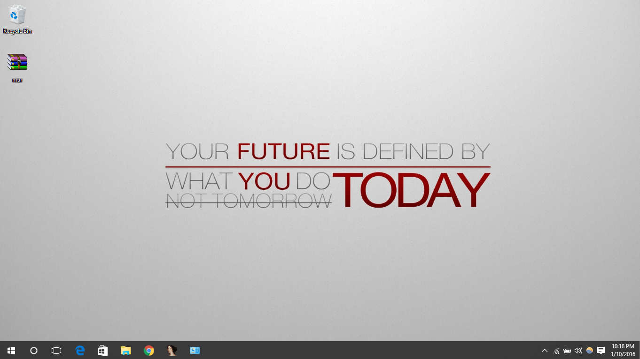Viewport: 640px width, 359px height.
Task: Open the Wi-Fi network flyout
Action: pyautogui.click(x=556, y=350)
